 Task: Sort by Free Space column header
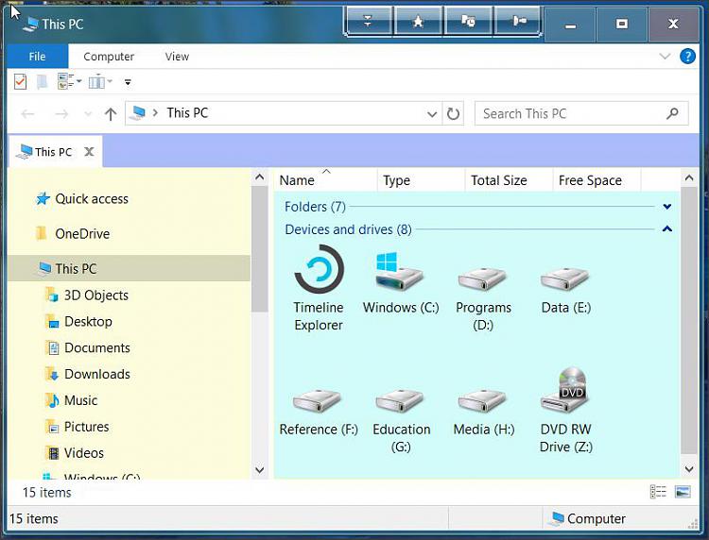pos(597,180)
